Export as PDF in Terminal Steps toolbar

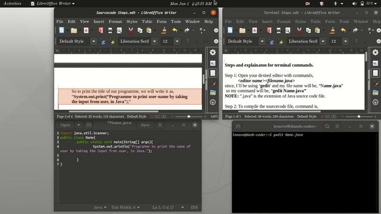click(269, 30)
